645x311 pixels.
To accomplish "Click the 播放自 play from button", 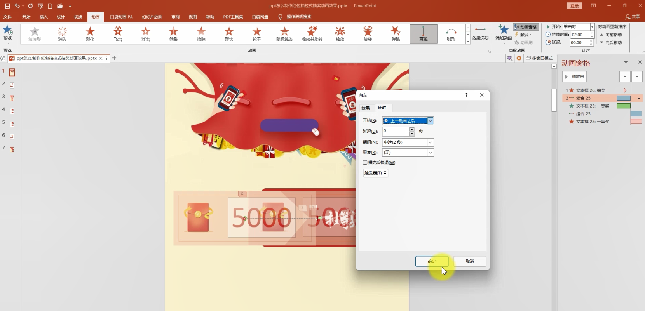I will pos(574,76).
